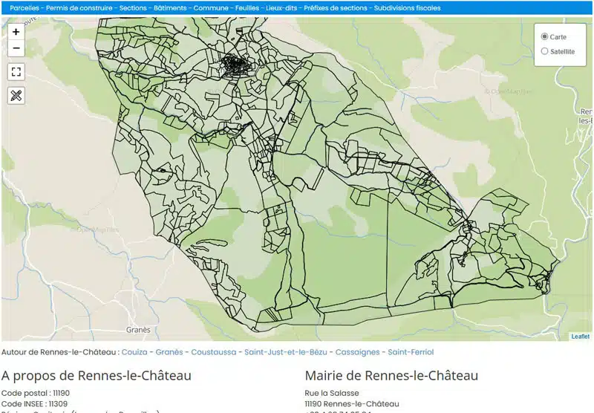Switch map to Satellite view
594x413 pixels.
click(544, 51)
